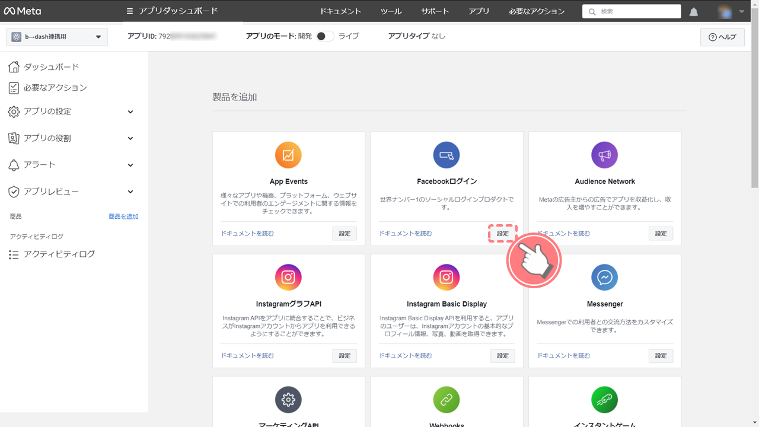The image size is (759, 427).
Task: Click the search magnifier icon
Action: [592, 11]
